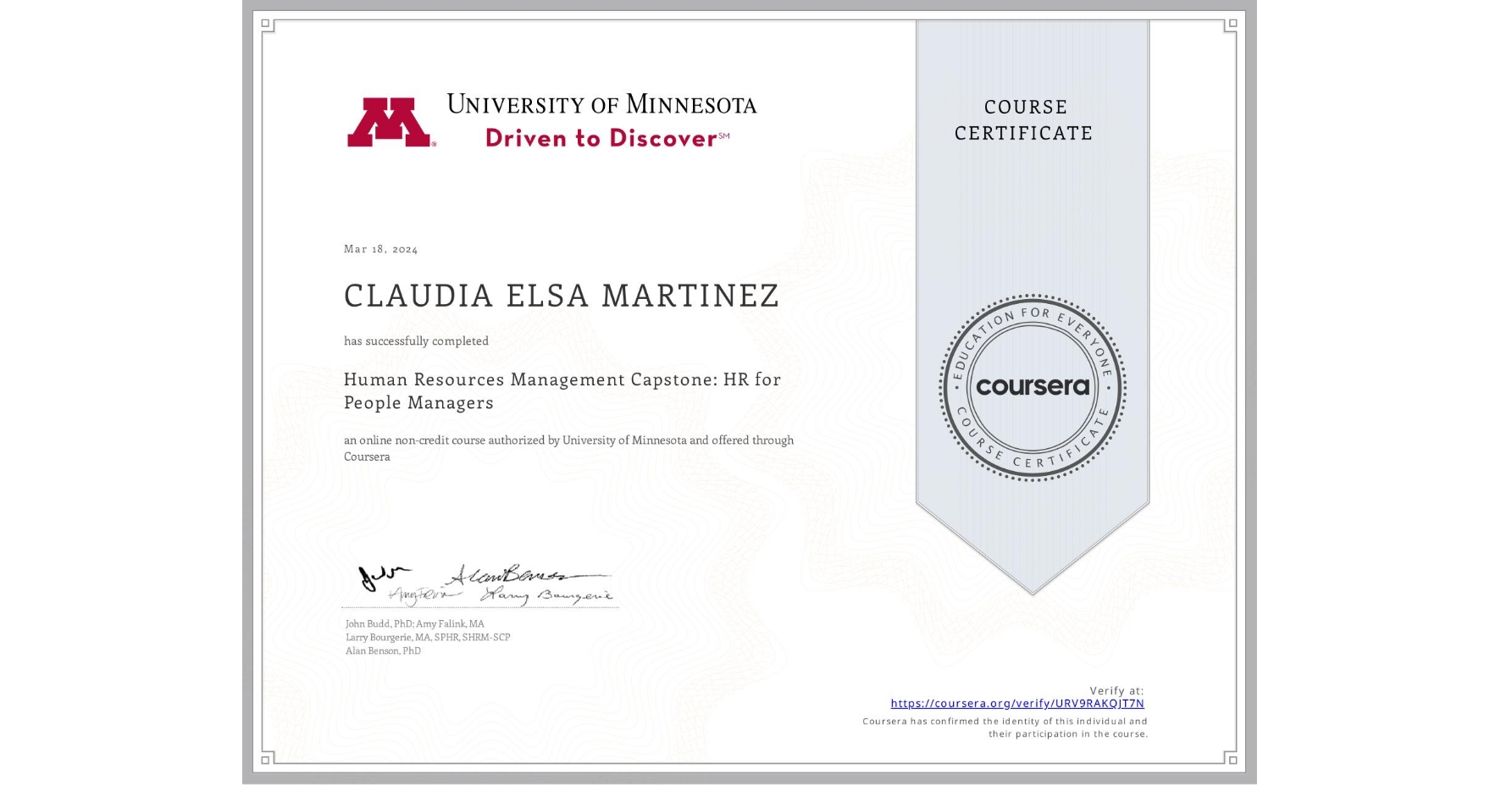Click the has successfully completed line

[x=416, y=340]
